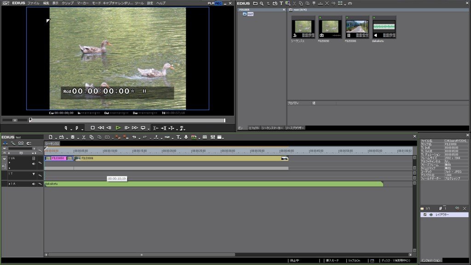Click the Add Clip icon in the bin toolbar
The width and height of the screenshot is (471, 265).
[275, 4]
